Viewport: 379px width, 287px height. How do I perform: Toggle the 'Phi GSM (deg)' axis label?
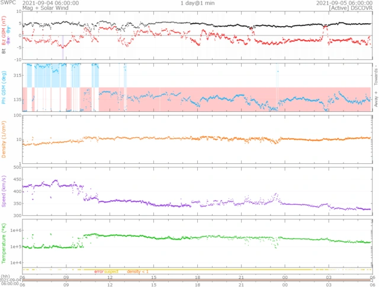click(x=4, y=88)
